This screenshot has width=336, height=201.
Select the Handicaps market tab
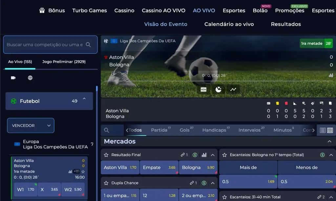[x=216, y=130]
